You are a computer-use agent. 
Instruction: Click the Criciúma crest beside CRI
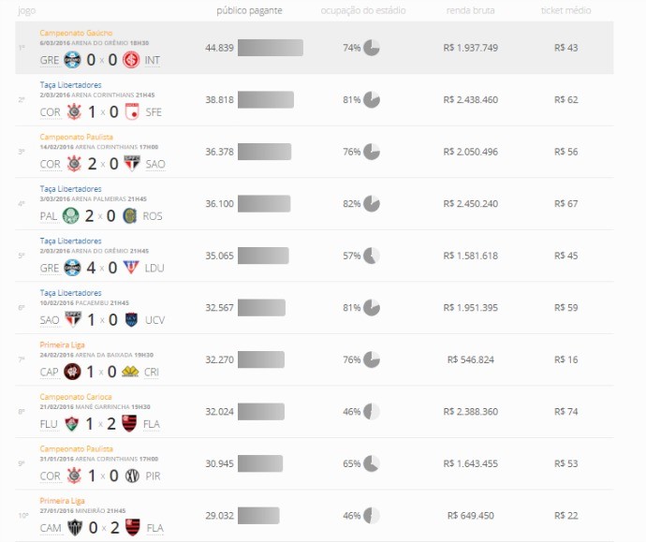coord(130,372)
